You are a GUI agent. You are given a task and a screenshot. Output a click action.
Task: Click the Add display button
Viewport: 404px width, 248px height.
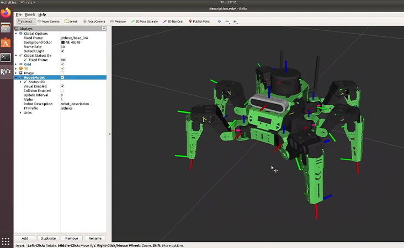[25, 238]
